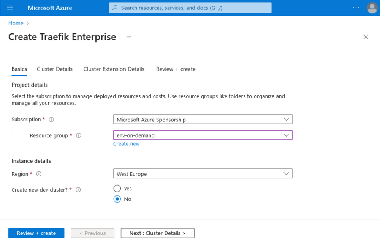
Task: Keep No selected for dev cluster creation
Action: coord(117,199)
